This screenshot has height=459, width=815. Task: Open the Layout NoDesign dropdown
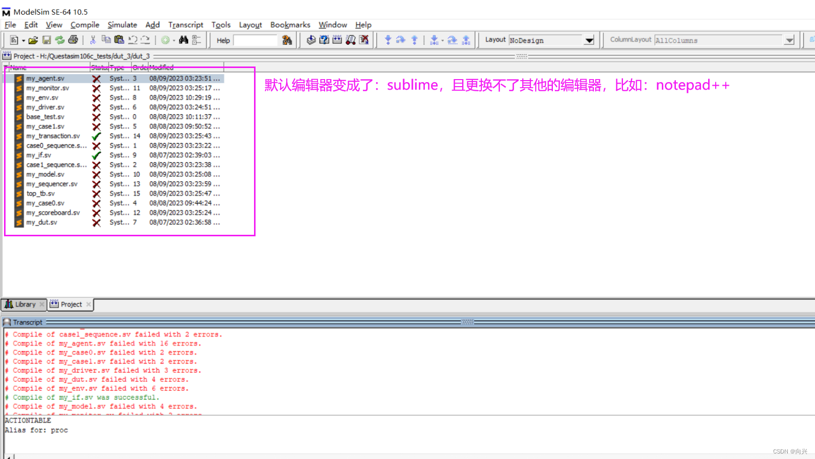[x=589, y=40]
